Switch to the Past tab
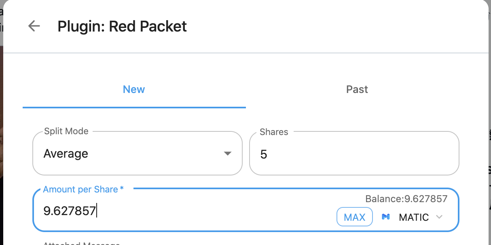The image size is (491, 245). click(357, 89)
